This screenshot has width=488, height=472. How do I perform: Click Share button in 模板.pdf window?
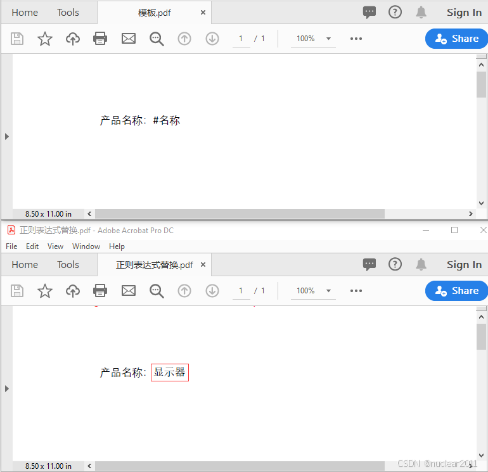coord(456,39)
